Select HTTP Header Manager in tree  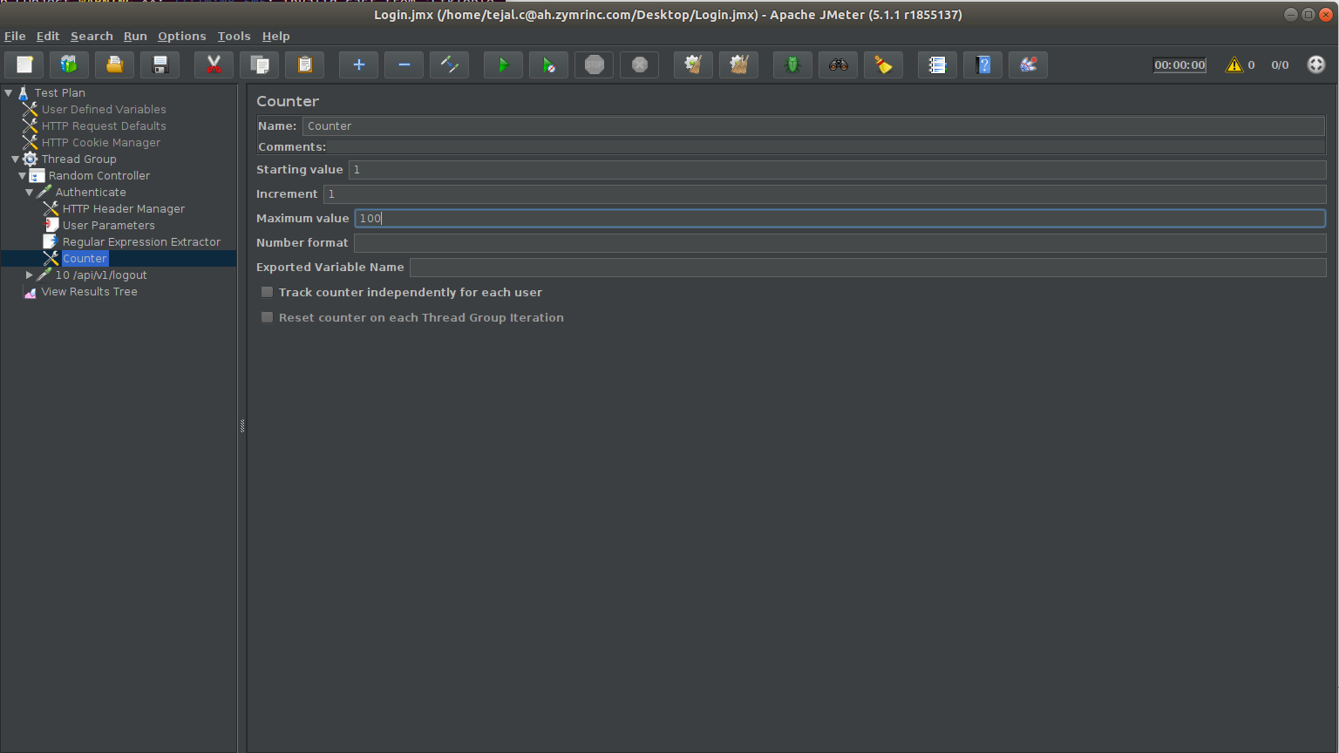124,208
